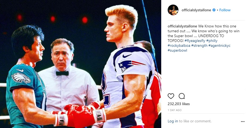Click Log in to like or comment
The height and width of the screenshot is (128, 246).
coord(173,121)
